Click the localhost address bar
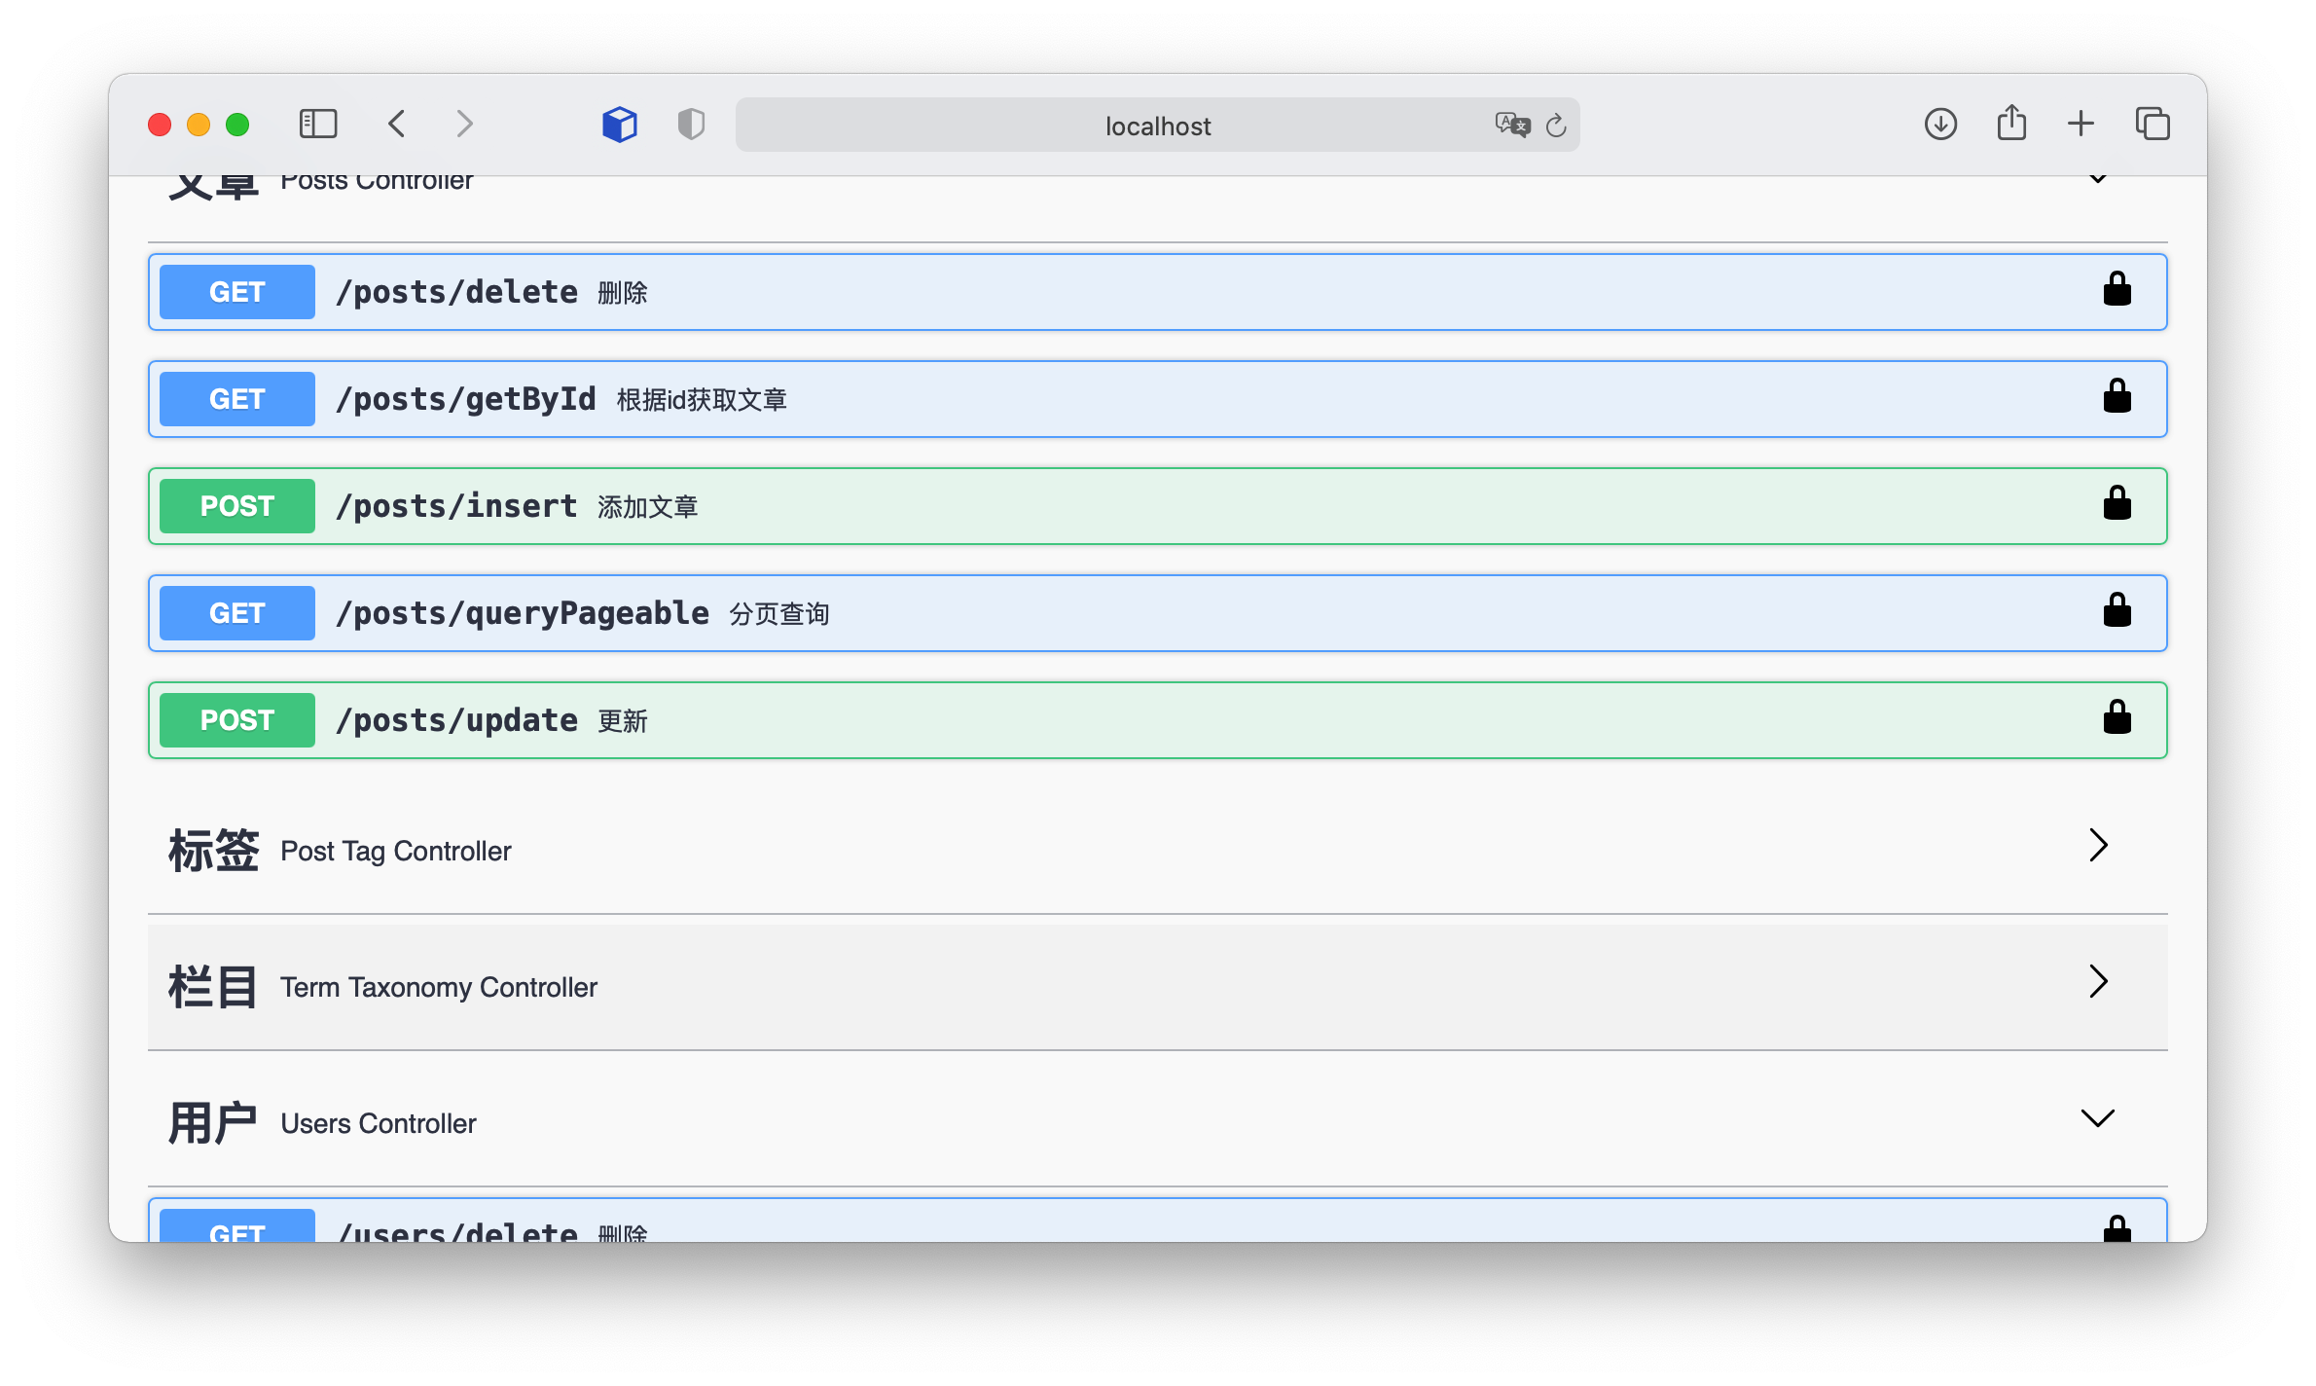The image size is (2316, 1386). (x=1157, y=125)
